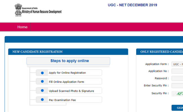Click the Enter Security Pin field
This screenshot has height=112, width=183.
177,85
